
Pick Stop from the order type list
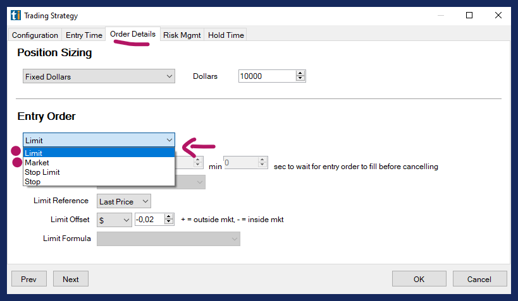tap(98, 182)
